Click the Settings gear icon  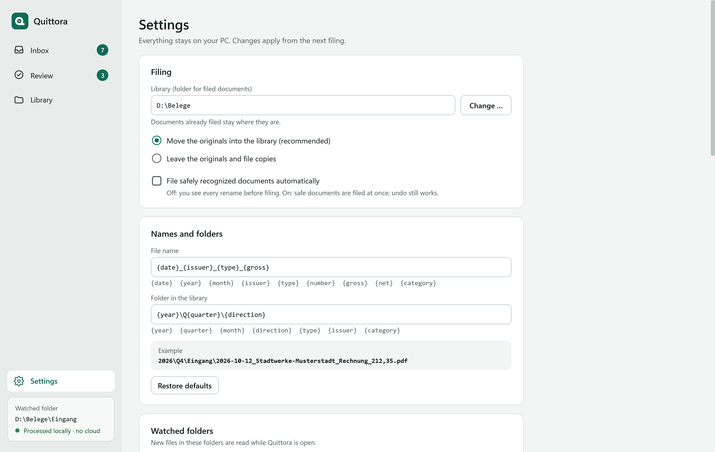pyautogui.click(x=19, y=381)
